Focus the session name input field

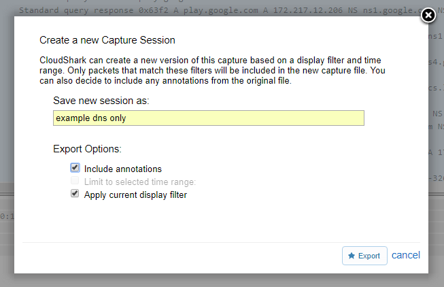(x=209, y=118)
